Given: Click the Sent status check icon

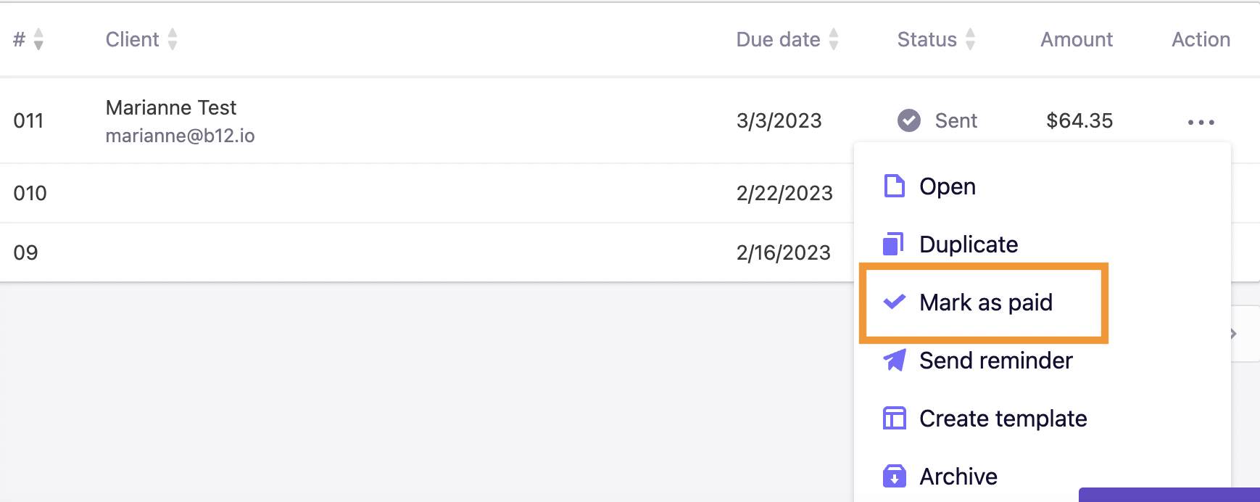Looking at the screenshot, I should coord(908,120).
